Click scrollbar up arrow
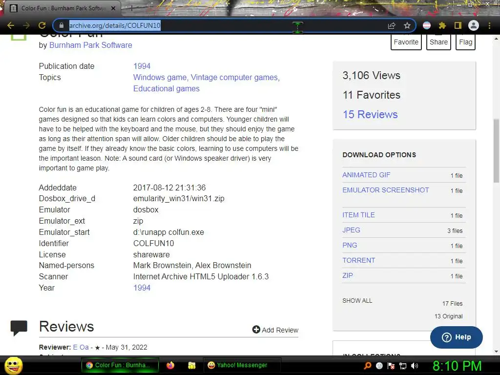500x375 pixels. (x=496, y=39)
